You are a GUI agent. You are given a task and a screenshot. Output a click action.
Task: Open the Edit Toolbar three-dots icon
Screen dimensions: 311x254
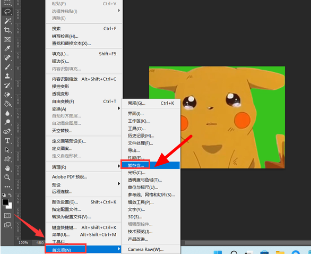tap(7, 187)
